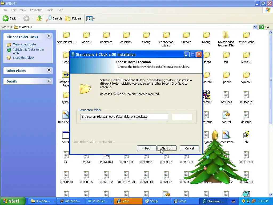Screen dimensions: 273x205
Task: Open the File menu in WINNT window
Action: click(5, 10)
